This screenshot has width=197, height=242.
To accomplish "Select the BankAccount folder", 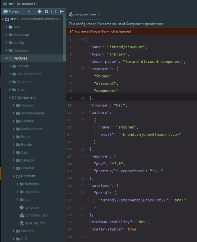I will [32, 129].
